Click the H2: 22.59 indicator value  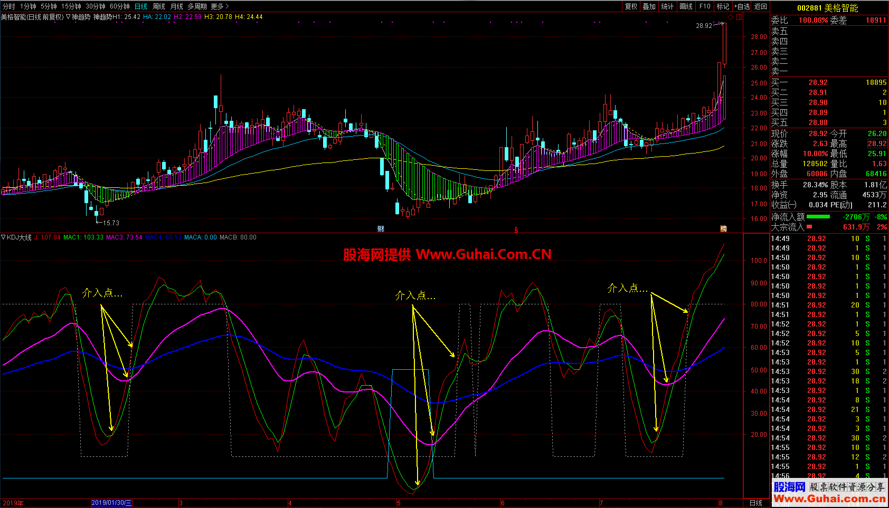point(187,17)
